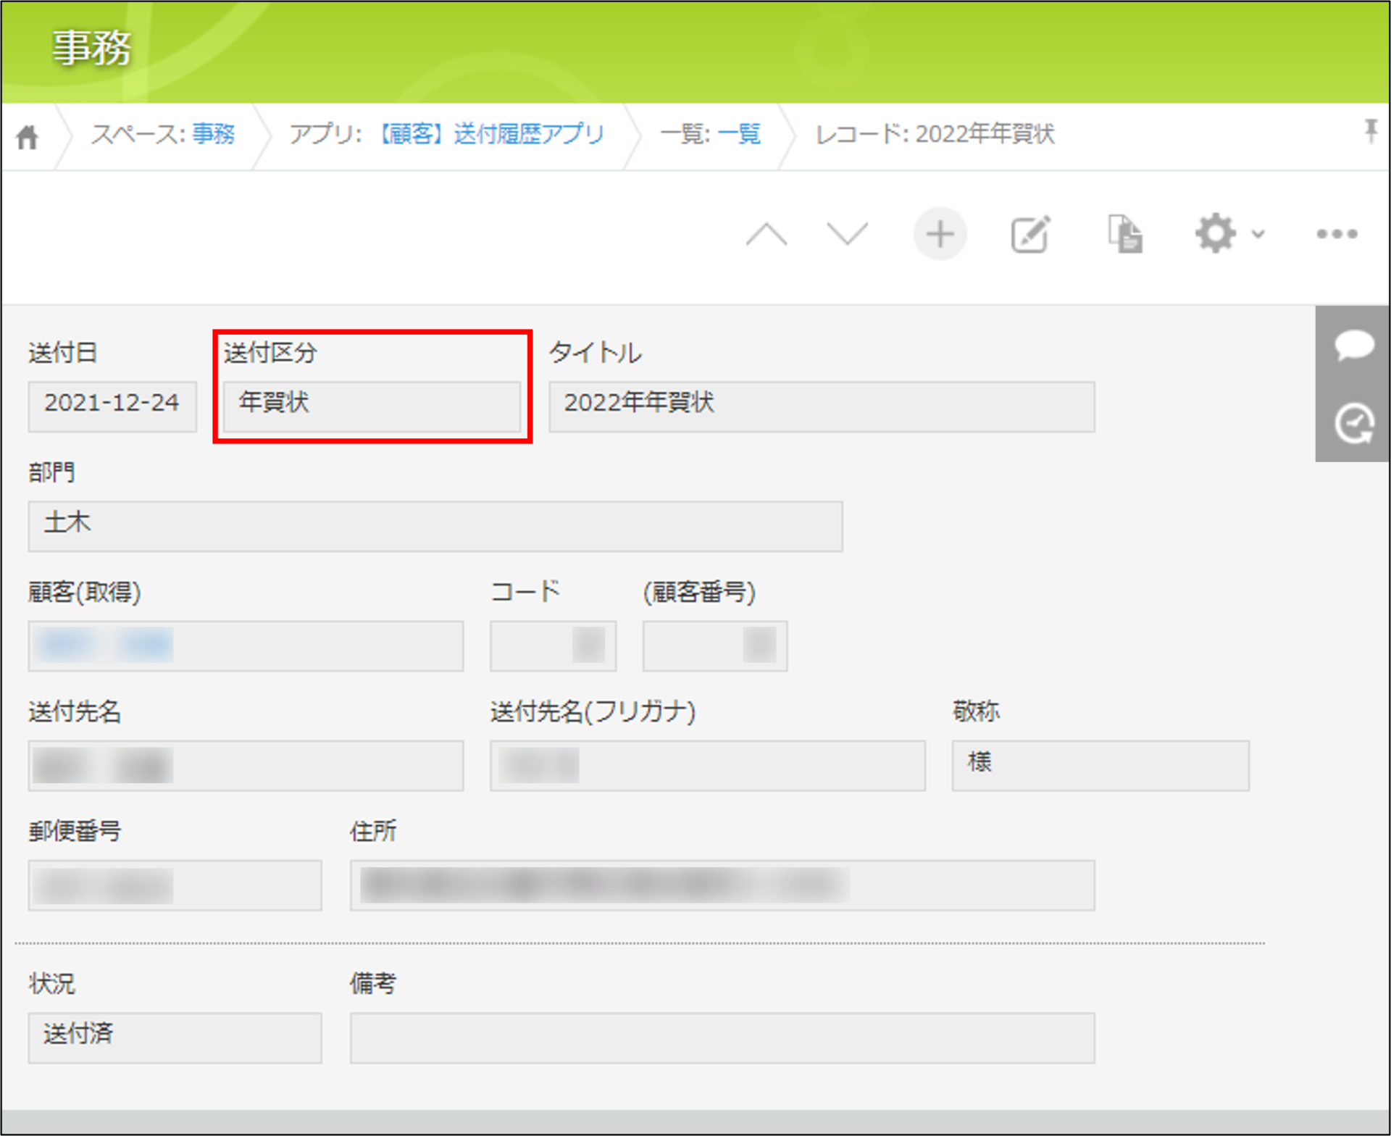Image resolution: width=1391 pixels, height=1136 pixels.
Task: Click the 送付日 value 2021-12-24
Action: [112, 406]
